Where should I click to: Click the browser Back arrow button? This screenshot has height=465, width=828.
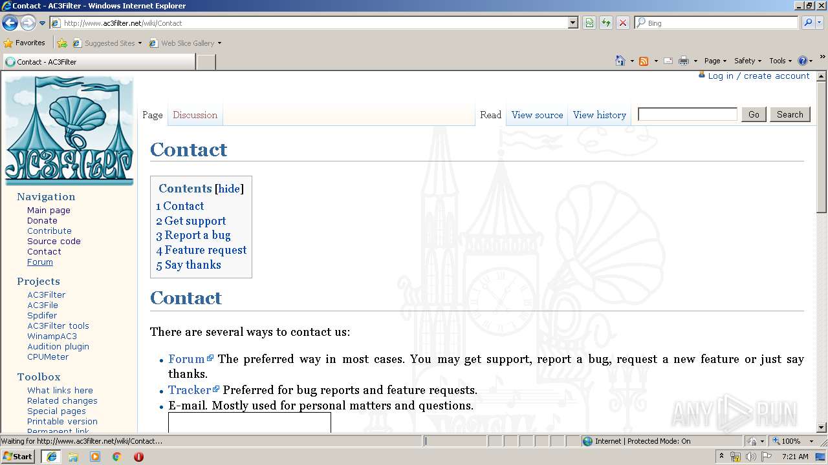(10, 23)
